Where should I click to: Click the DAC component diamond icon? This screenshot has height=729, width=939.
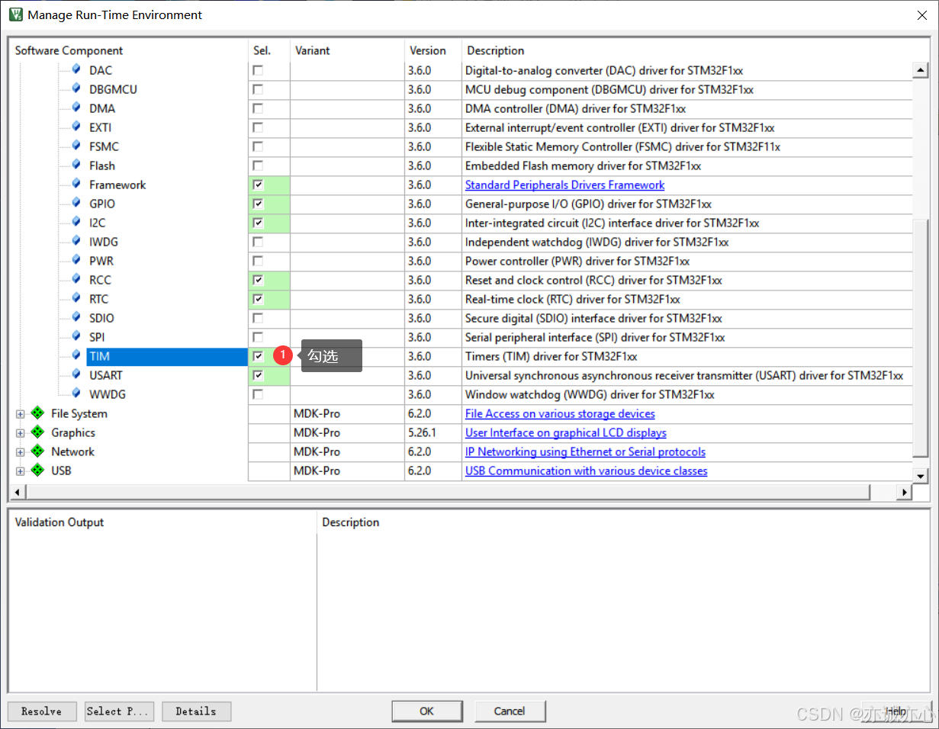point(76,69)
